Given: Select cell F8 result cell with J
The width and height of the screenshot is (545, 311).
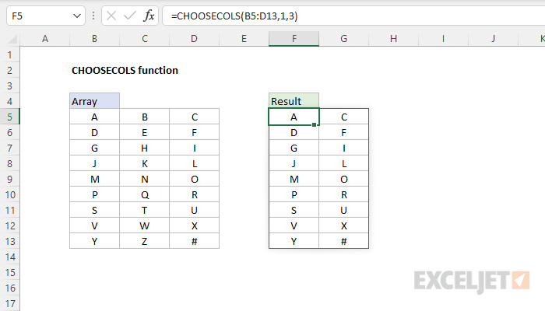Looking at the screenshot, I should pyautogui.click(x=294, y=163).
